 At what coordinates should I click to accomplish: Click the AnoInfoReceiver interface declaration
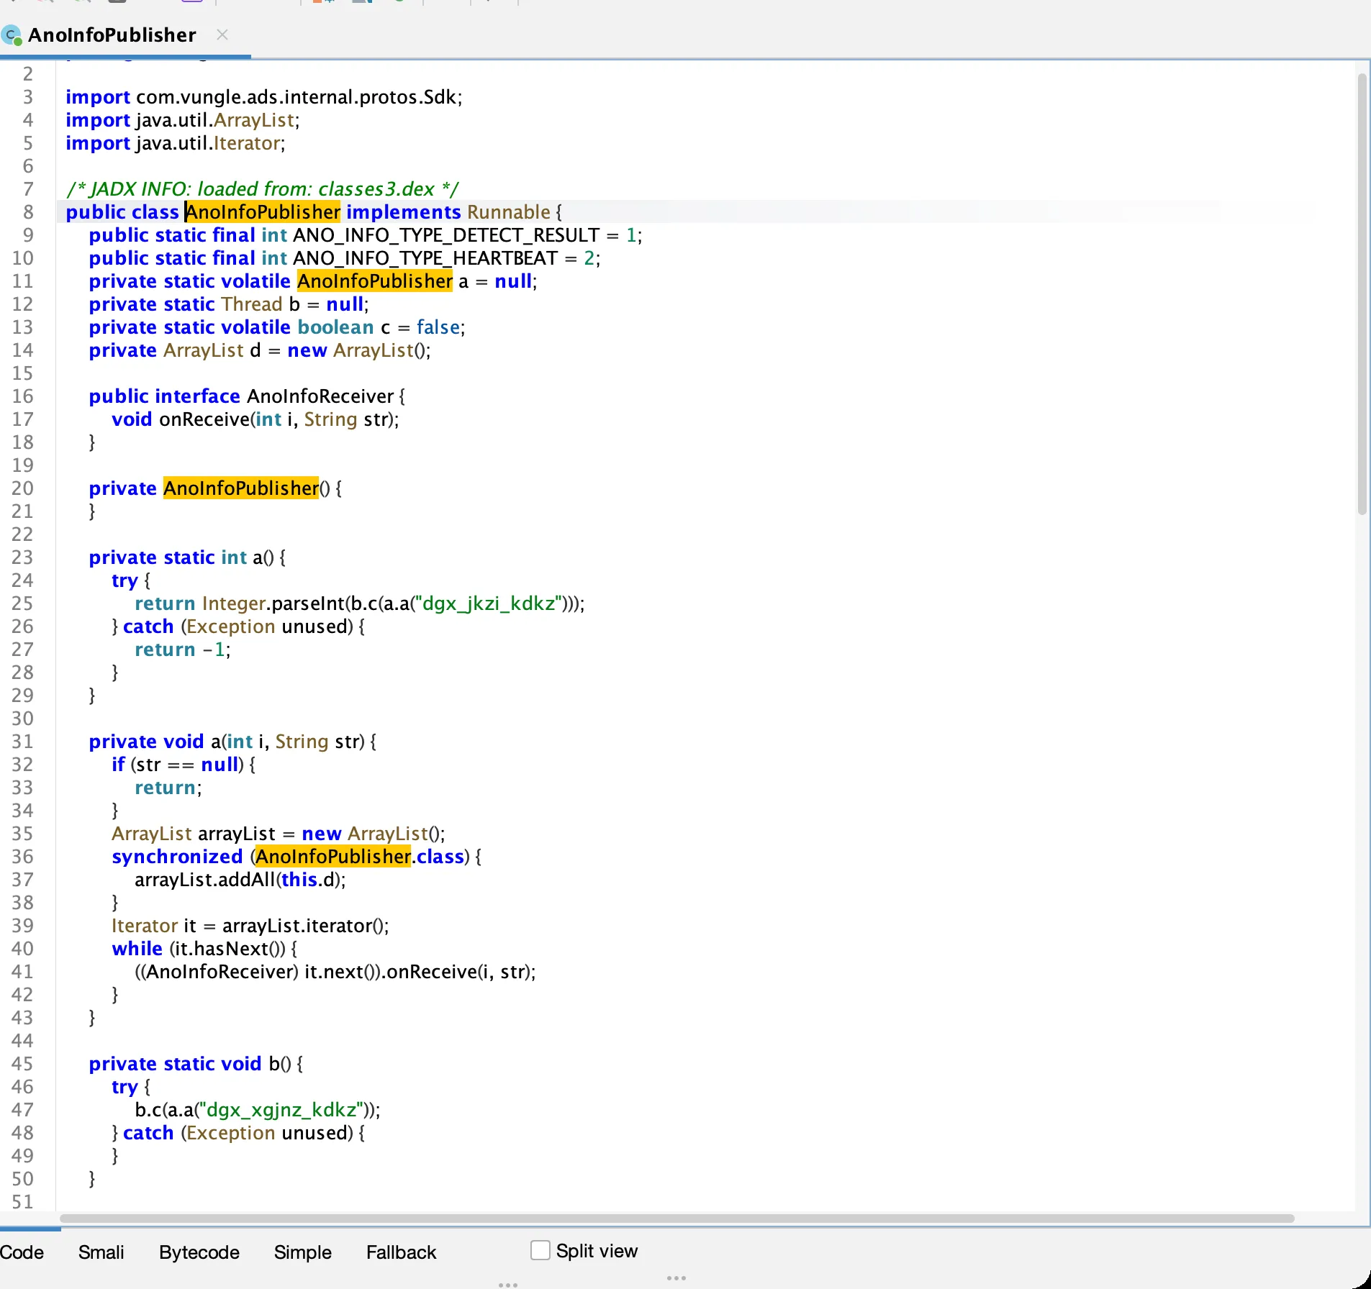[320, 396]
